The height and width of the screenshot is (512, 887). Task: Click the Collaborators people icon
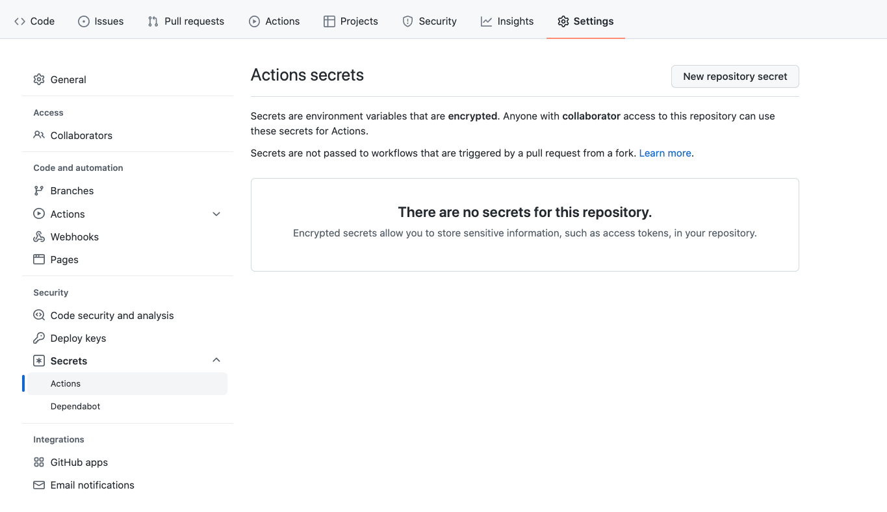click(39, 135)
